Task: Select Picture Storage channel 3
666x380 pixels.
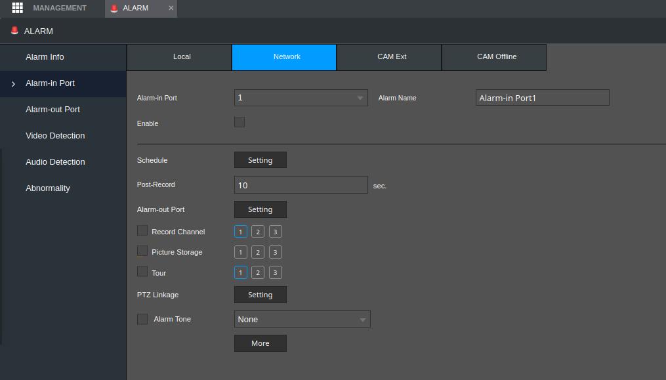Action: (275, 252)
